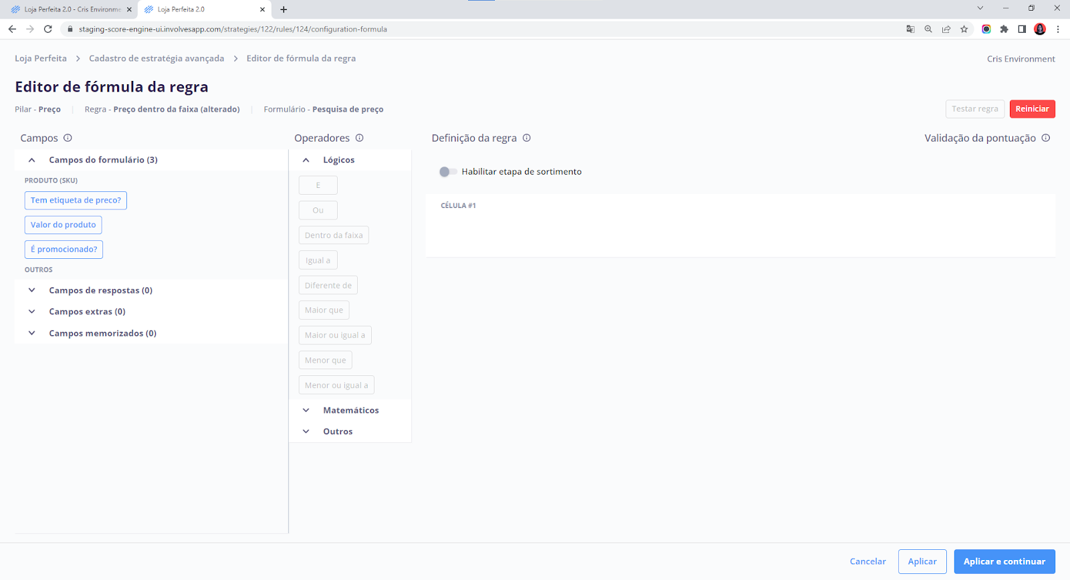Click the colorful extension icon in toolbar
Viewport: 1070px width, 580px height.
pos(986,29)
